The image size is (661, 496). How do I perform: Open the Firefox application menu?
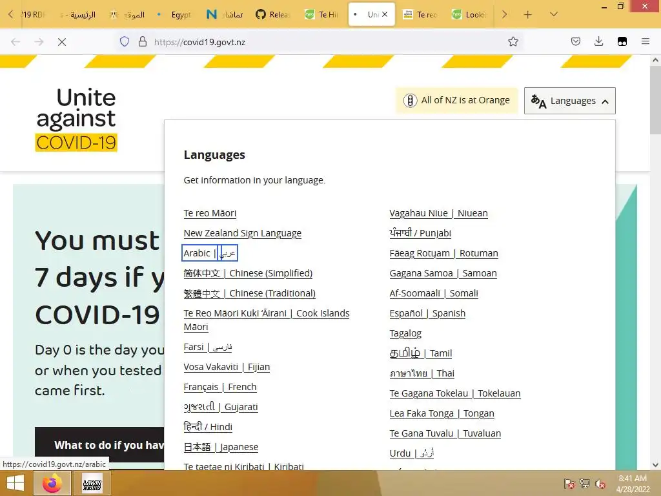pyautogui.click(x=645, y=41)
